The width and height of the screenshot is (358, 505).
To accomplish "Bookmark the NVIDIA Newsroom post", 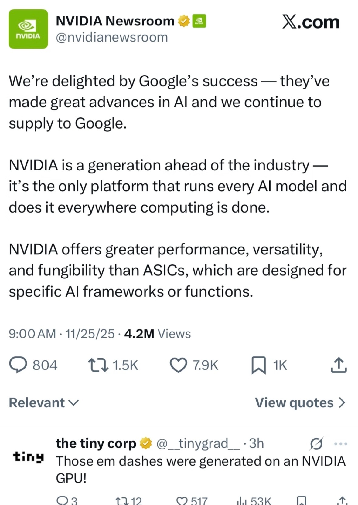I will pyautogui.click(x=258, y=365).
